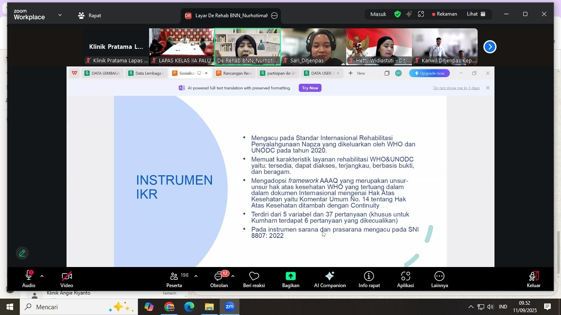
Task: Click the Masuk sign-in button
Action: (x=378, y=14)
